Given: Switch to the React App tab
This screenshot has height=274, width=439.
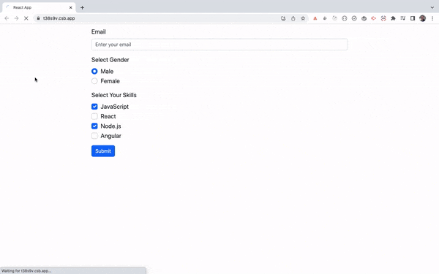Looking at the screenshot, I should pyautogui.click(x=39, y=7).
